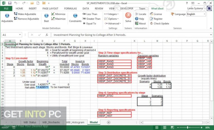
Task: Click the Locate icon
Action: click(140, 14)
